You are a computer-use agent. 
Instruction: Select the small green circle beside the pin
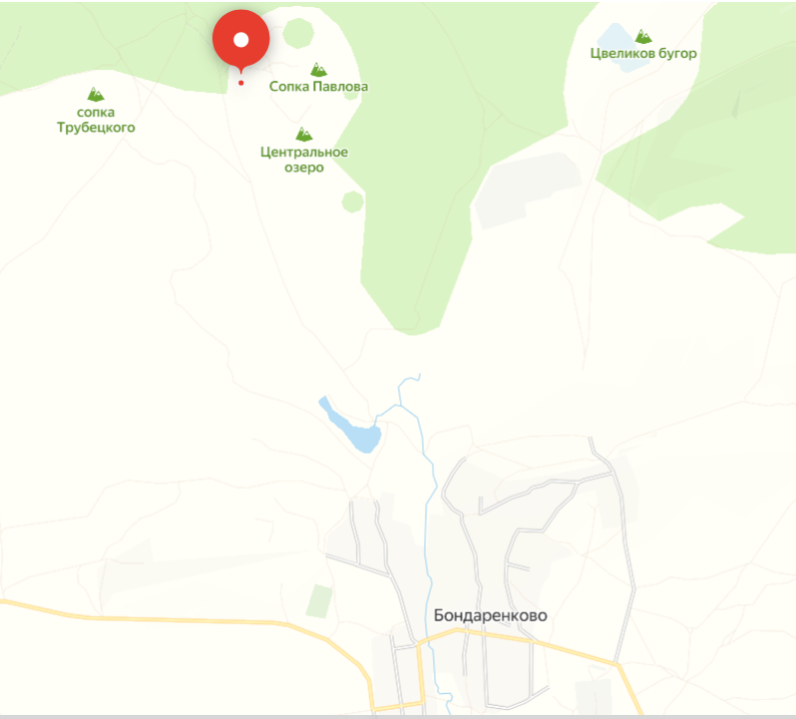pyautogui.click(x=298, y=33)
